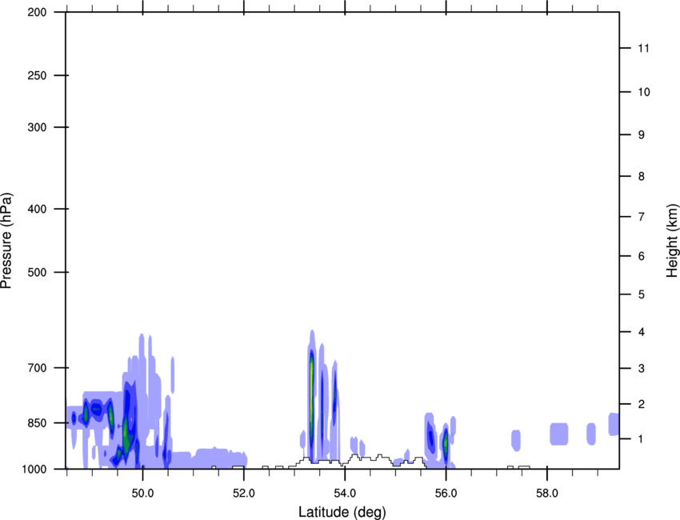Viewport: 680px width, 520px height.
Task: Click the tall yellow-green plume near 53.3 latitude
Action: pyautogui.click(x=311, y=394)
